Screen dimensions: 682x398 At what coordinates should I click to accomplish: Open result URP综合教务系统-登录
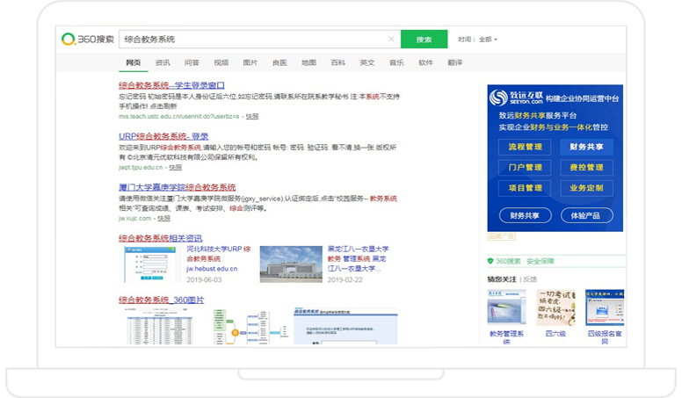pyautogui.click(x=163, y=136)
